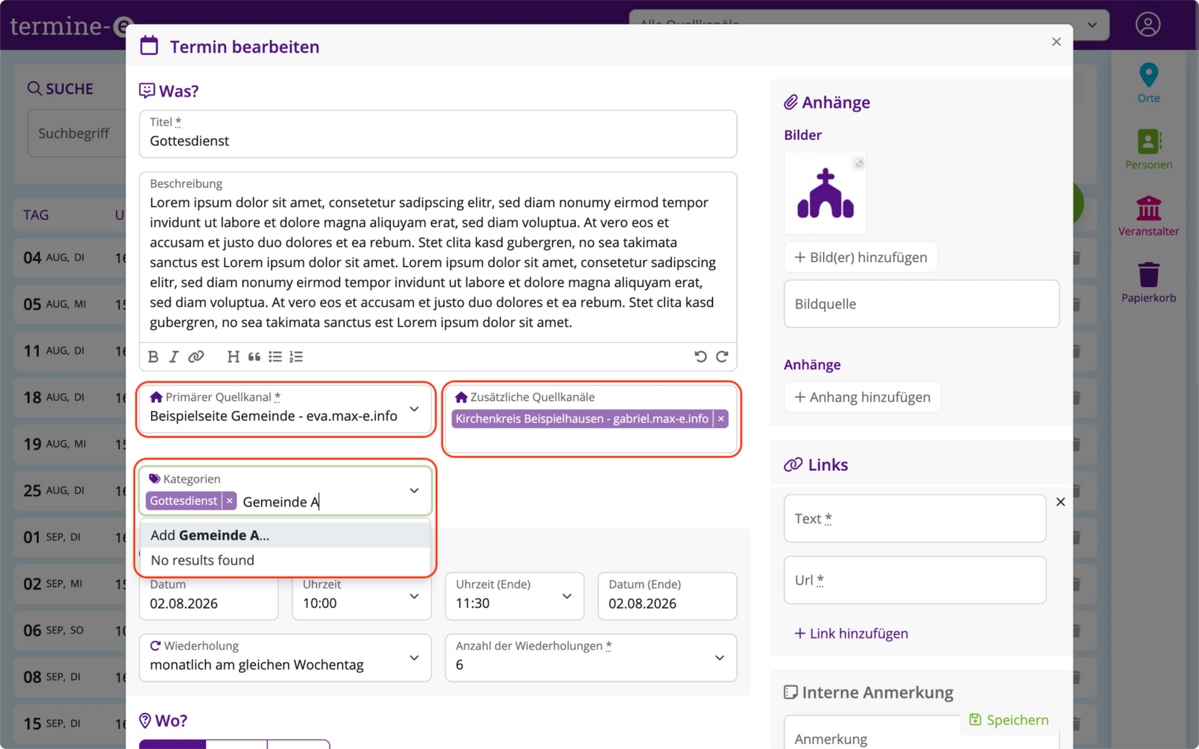The image size is (1199, 749).
Task: Click into the Titel field
Action: point(438,134)
